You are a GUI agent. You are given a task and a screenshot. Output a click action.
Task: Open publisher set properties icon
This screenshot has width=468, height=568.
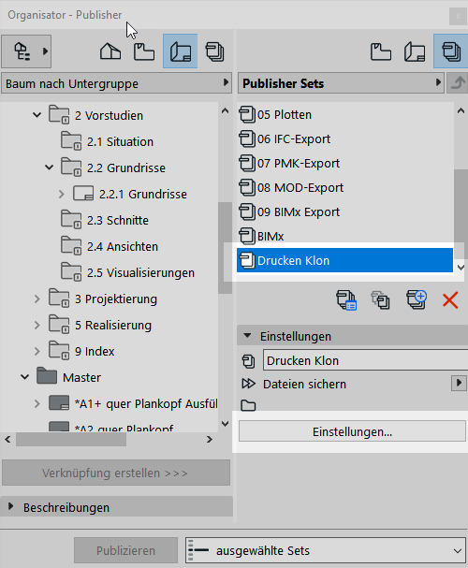tap(346, 300)
